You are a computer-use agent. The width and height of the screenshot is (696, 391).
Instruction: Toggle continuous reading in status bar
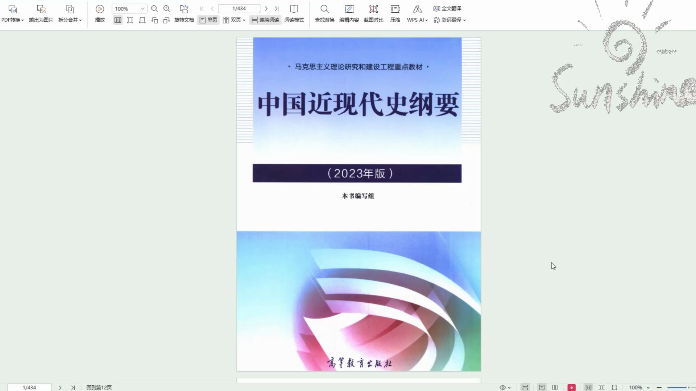[x=525, y=387]
